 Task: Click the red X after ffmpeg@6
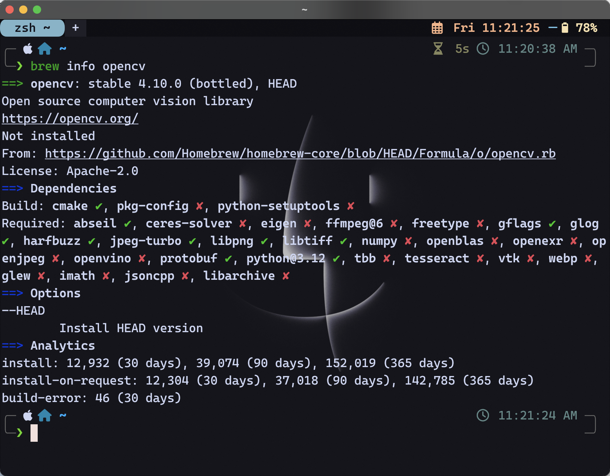tap(394, 224)
